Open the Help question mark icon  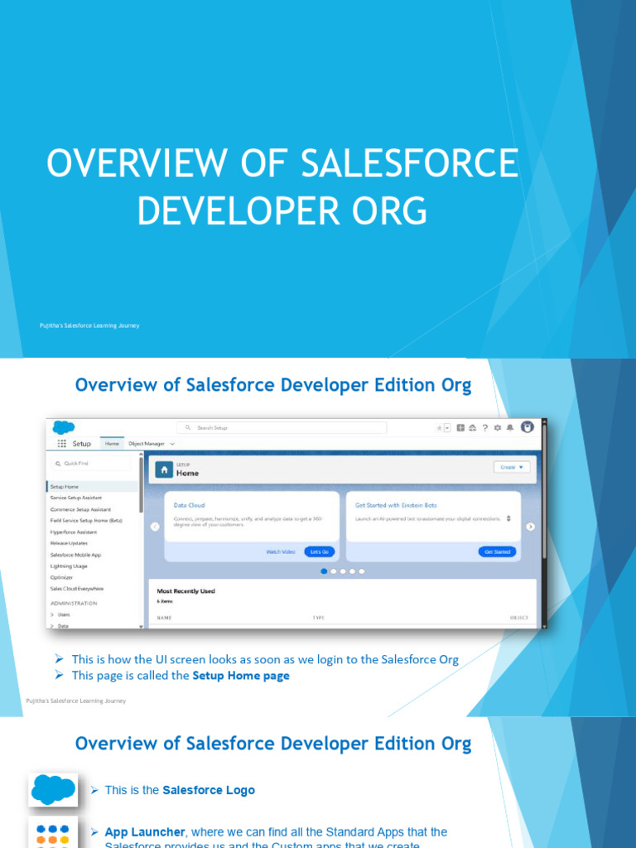(485, 428)
